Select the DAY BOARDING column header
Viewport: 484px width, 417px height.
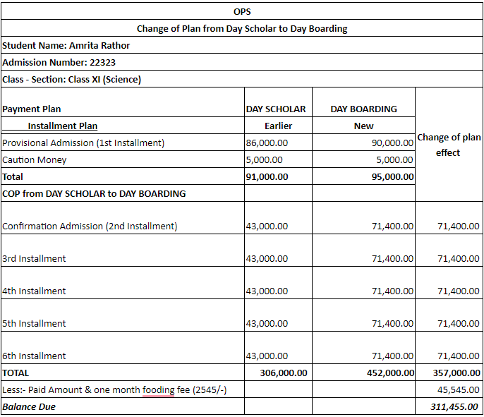[x=363, y=109]
